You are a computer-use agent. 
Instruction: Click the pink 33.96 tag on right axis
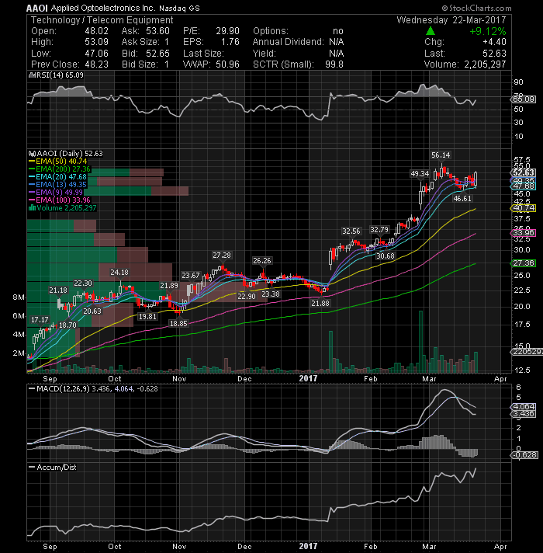pyautogui.click(x=523, y=233)
